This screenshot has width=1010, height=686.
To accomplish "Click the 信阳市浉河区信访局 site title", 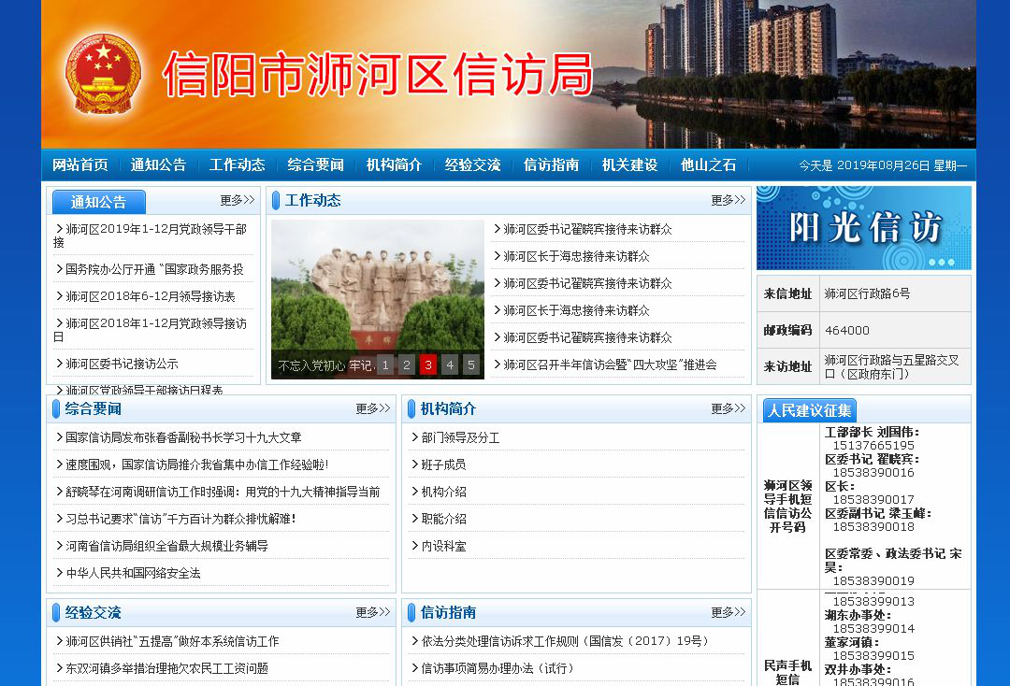I will (x=378, y=75).
